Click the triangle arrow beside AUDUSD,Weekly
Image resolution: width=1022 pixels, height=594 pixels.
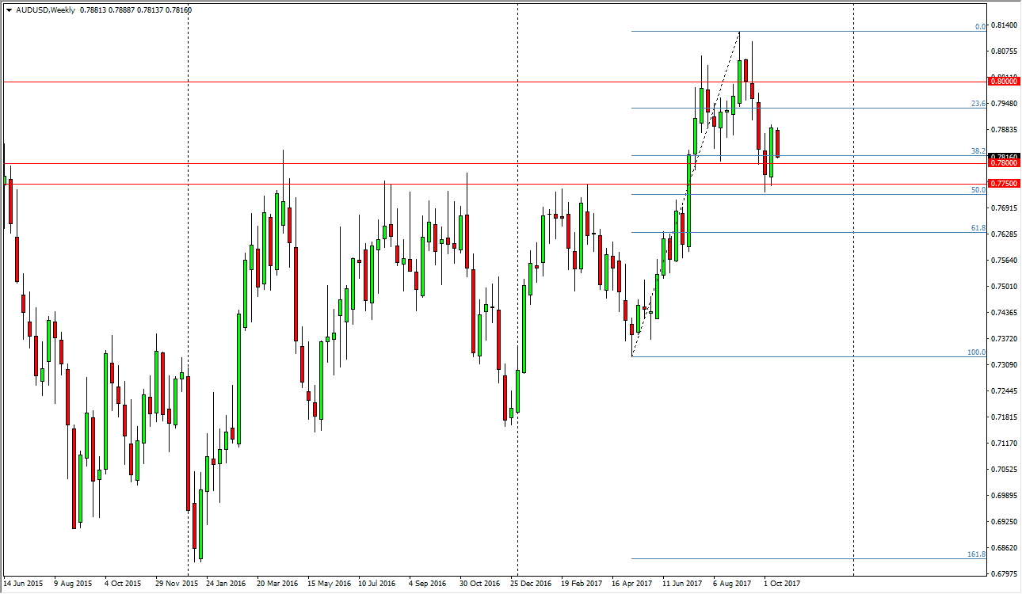pos(9,10)
